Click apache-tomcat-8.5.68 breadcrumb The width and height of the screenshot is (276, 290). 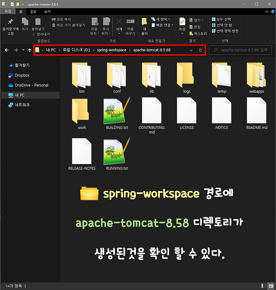click(152, 50)
